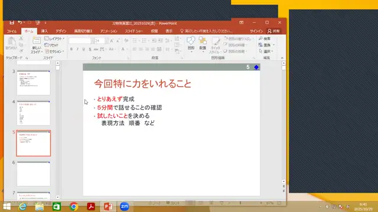This screenshot has height=212, width=378.
Task: Open the スライドショー tab
Action: (134, 31)
